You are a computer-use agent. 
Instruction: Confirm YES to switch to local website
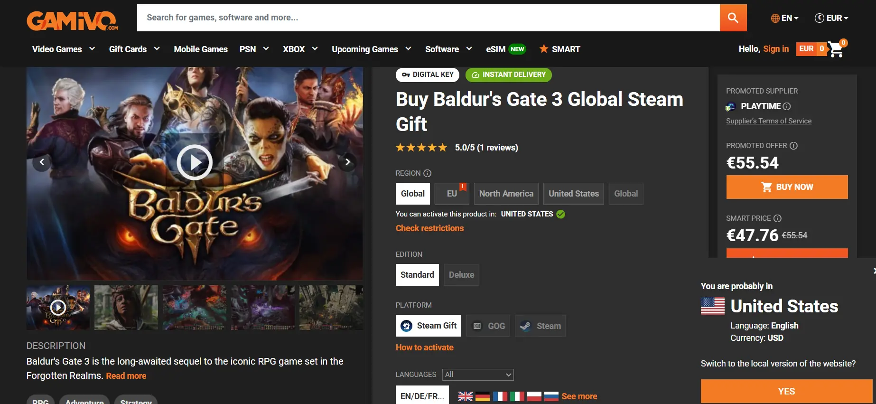pyautogui.click(x=786, y=391)
